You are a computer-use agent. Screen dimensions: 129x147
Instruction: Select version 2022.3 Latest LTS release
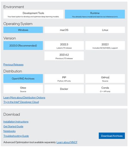(x=64, y=46)
